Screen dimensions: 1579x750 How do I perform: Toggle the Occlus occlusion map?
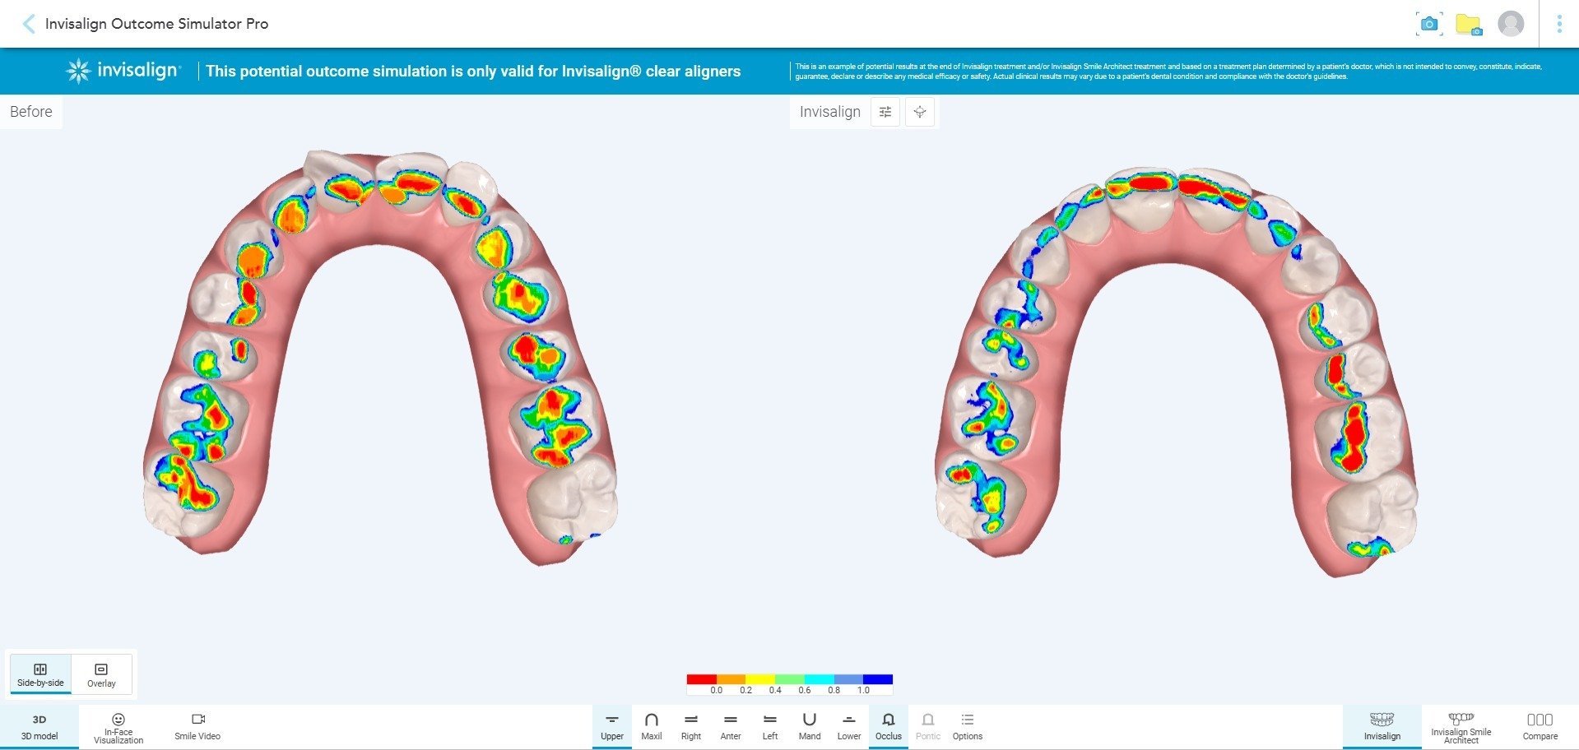[889, 727]
